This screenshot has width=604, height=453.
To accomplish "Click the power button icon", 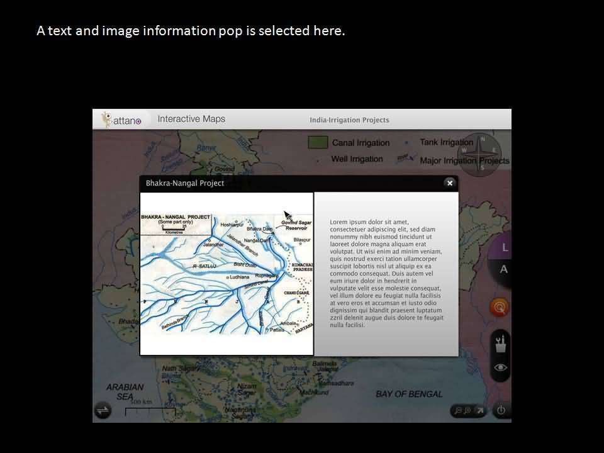I will tap(501, 411).
